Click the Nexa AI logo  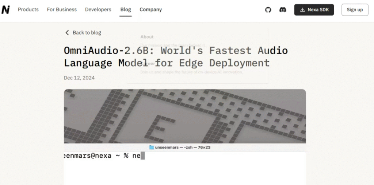pos(5,10)
